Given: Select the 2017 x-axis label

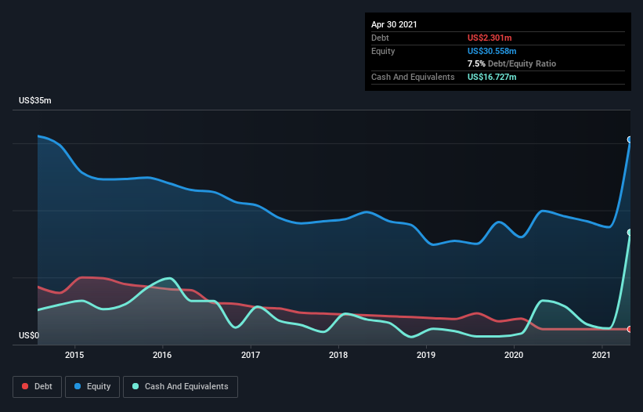Looking at the screenshot, I should (250, 355).
